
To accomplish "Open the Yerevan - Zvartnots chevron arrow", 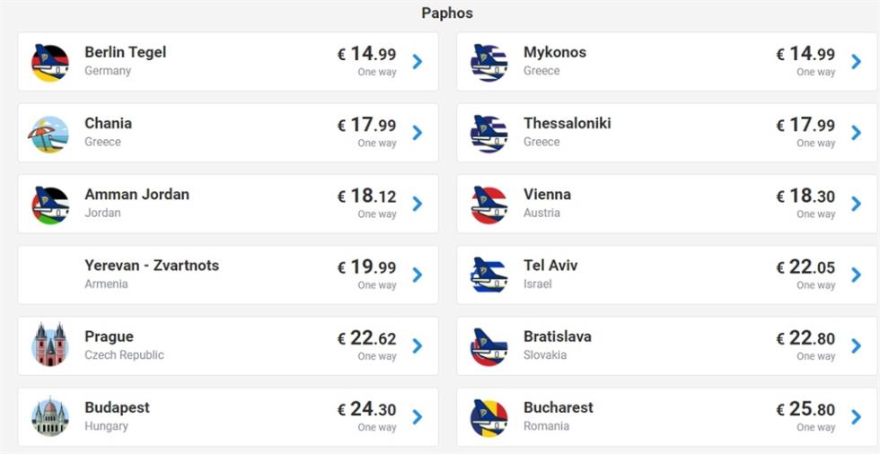I will (417, 275).
